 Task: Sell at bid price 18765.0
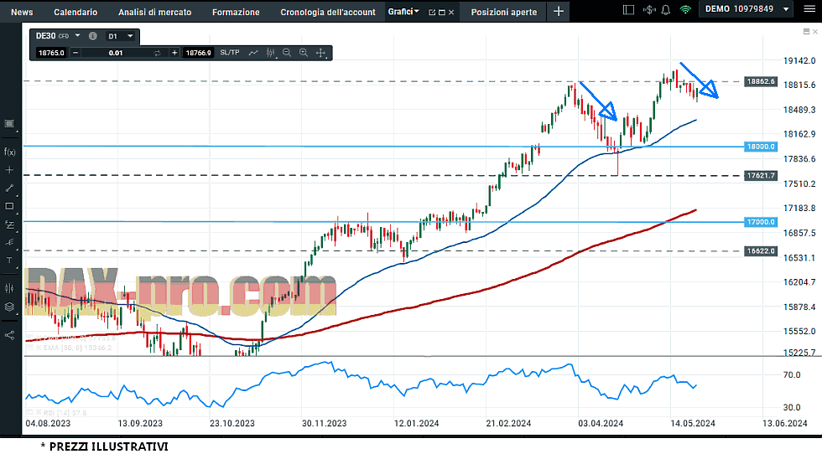coord(51,53)
